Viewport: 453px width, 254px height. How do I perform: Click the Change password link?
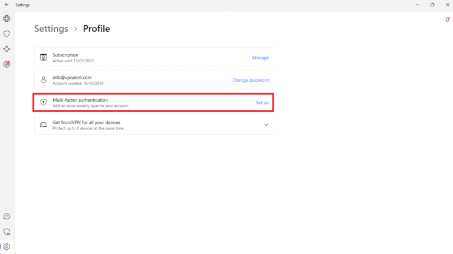(x=250, y=80)
